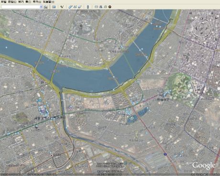Click the print icon in the toolbar
This screenshot has height=176, width=220.
click(x=101, y=7)
